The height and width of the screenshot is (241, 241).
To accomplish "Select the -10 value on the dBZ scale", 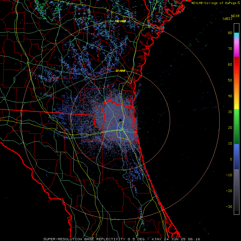I will pos(229,175).
